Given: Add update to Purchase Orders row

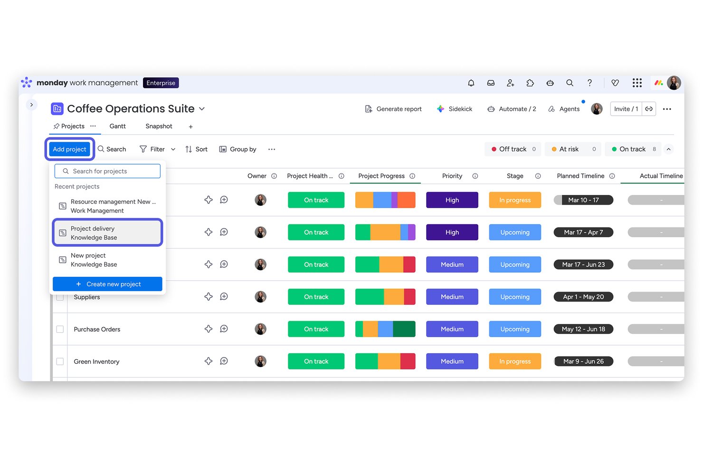Looking at the screenshot, I should point(224,329).
